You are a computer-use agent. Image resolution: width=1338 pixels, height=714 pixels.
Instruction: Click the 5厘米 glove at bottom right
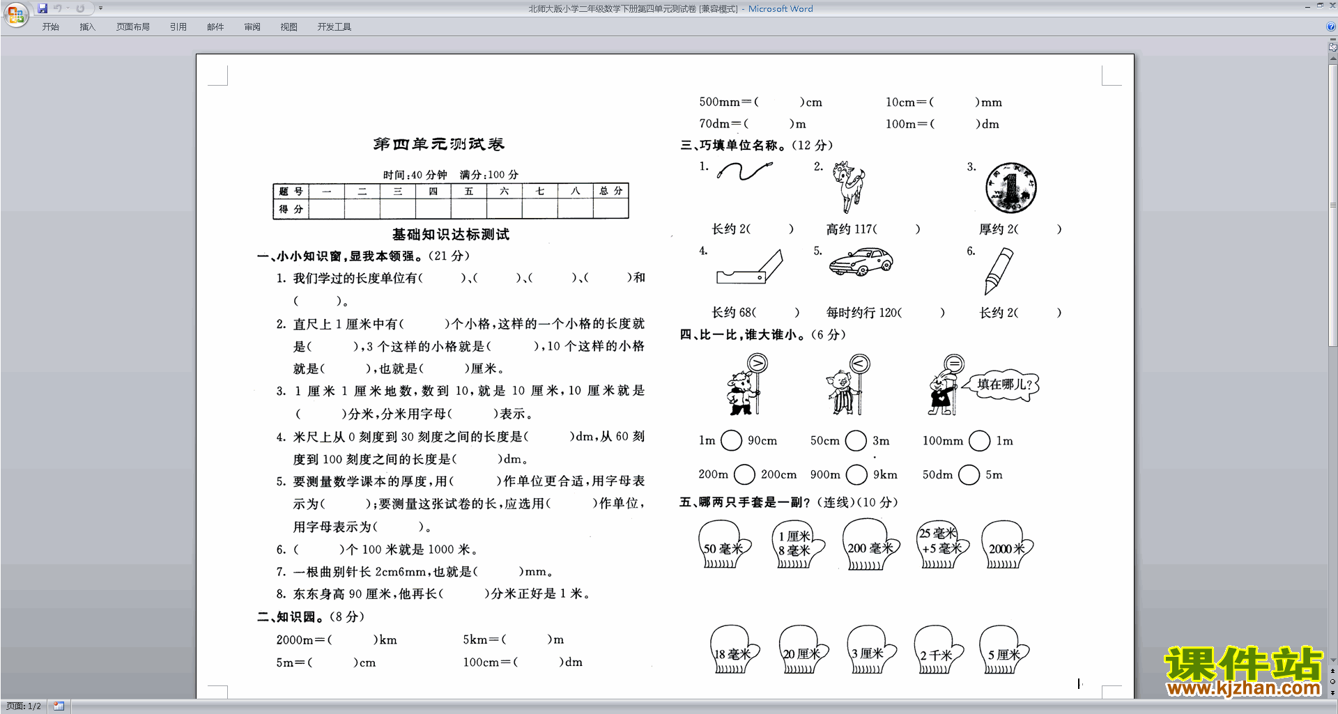click(x=1004, y=650)
